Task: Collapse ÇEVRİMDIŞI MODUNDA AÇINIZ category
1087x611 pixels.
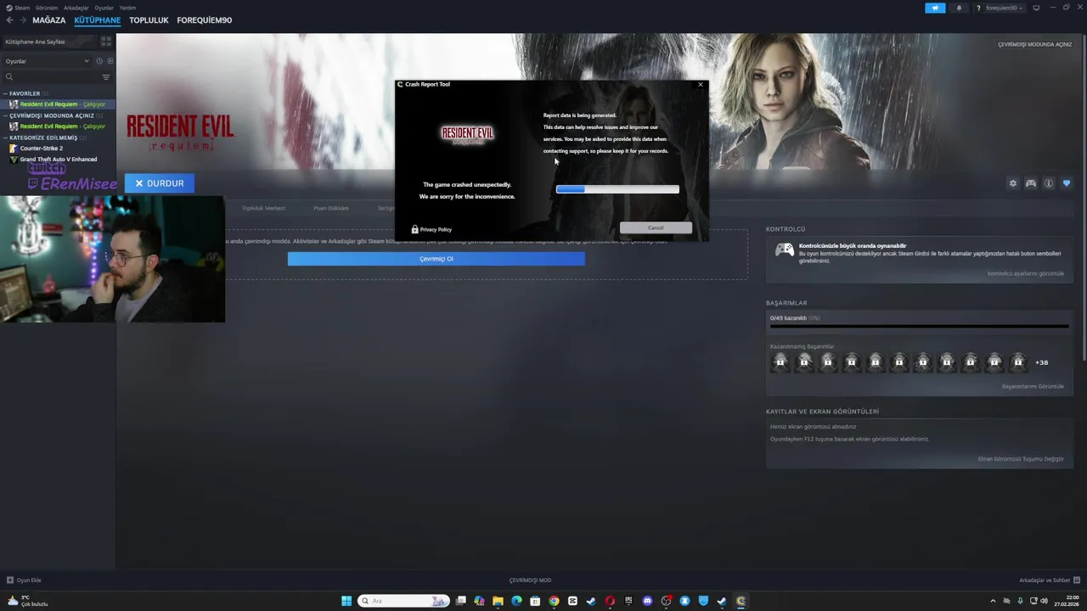Action: tap(51, 115)
